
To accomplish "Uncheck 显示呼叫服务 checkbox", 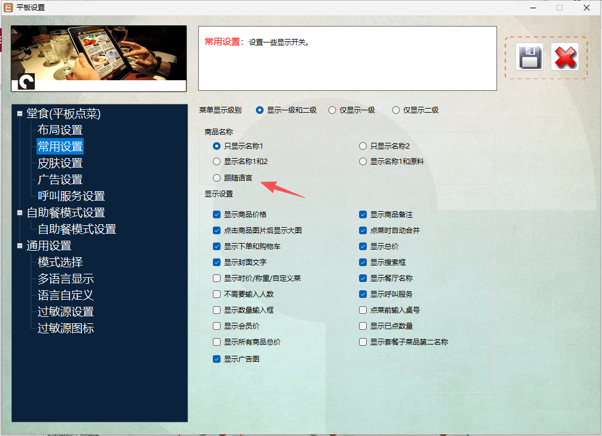I will click(x=363, y=294).
